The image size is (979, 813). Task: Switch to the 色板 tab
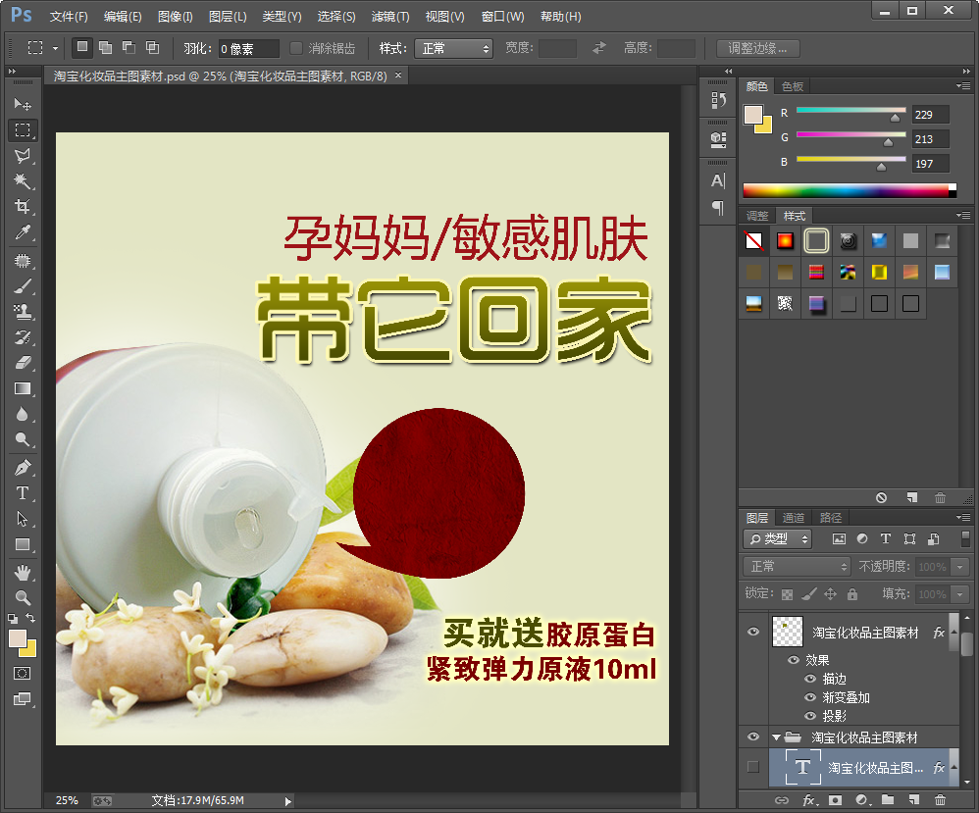tap(793, 86)
